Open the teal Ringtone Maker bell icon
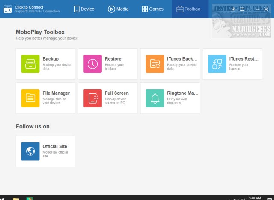This screenshot has height=200, width=274. coord(155,98)
